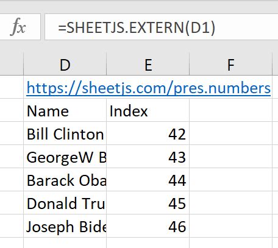Click the Barack Obama name cell
Image resolution: width=278 pixels, height=248 pixels.
[x=65, y=180]
